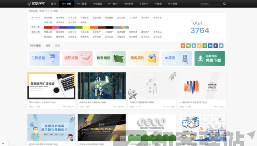Share via the Weibo icon
The width and height of the screenshot is (257, 146).
tap(183, 46)
